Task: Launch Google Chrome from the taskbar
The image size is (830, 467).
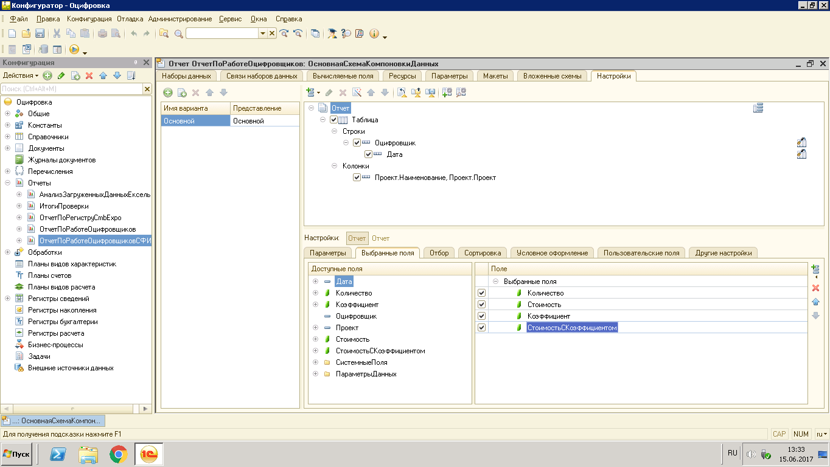Action: 118,454
